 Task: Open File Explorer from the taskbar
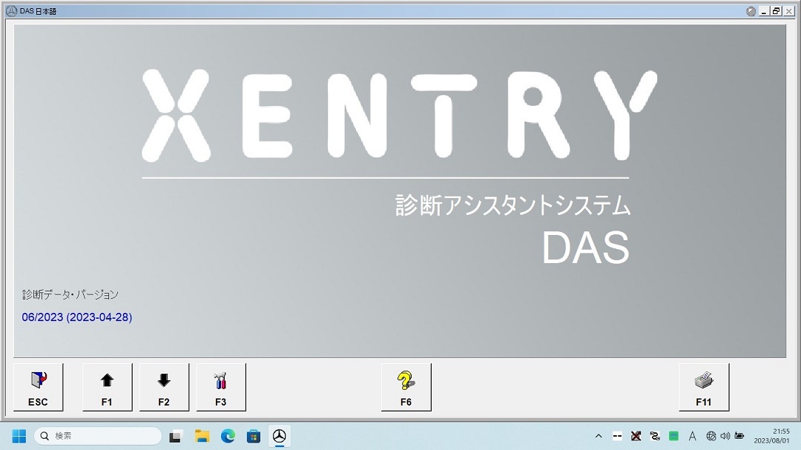click(x=202, y=436)
